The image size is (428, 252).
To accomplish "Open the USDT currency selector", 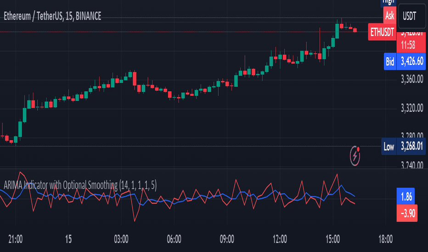I will pos(412,16).
